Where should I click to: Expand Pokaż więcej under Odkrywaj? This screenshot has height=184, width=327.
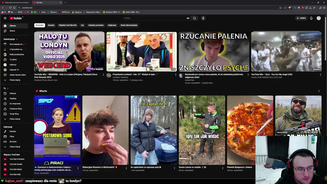pos(15,147)
